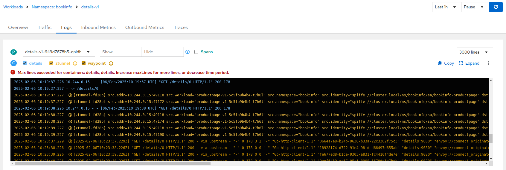Click the Expand fullscreen icon

[461, 63]
